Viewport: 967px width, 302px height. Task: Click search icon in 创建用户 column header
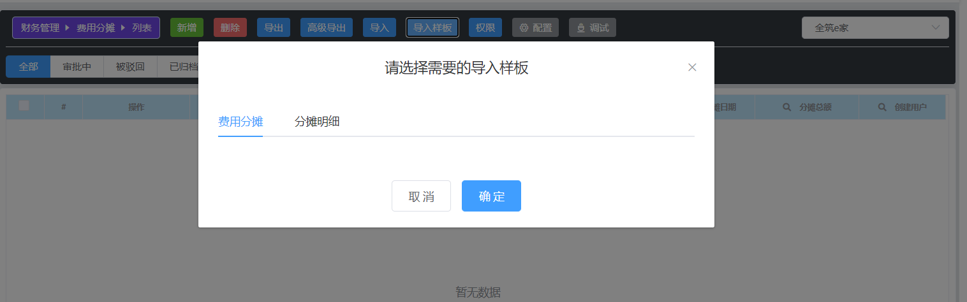coord(882,107)
